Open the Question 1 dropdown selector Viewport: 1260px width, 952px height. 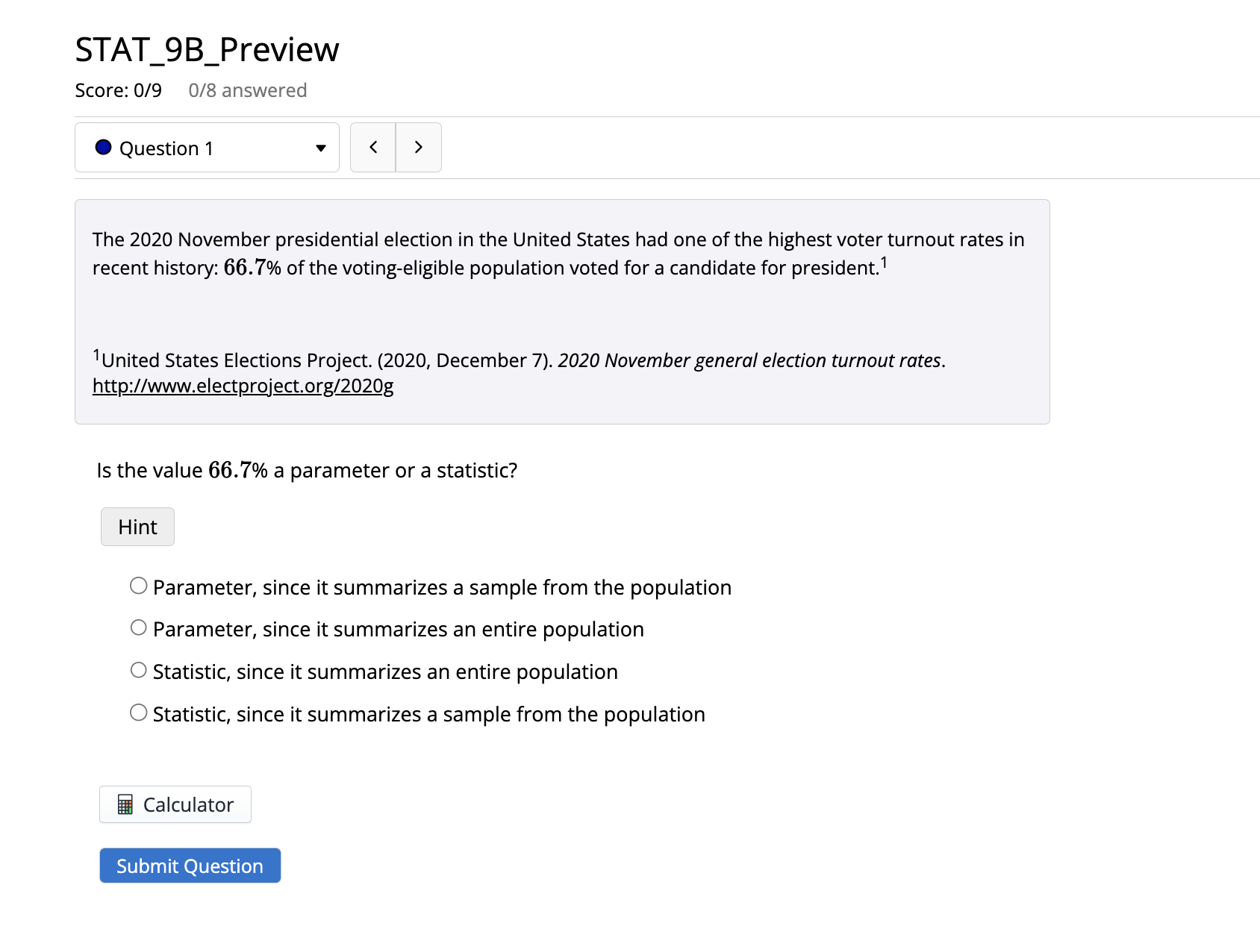207,148
